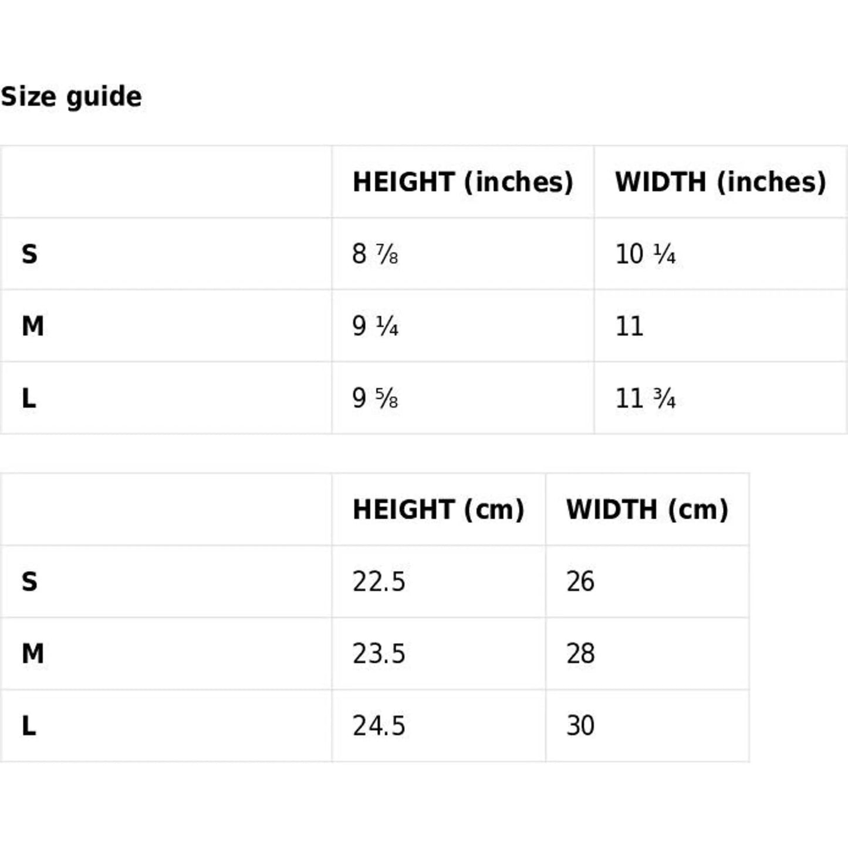Click the L row label in cm table
848x848 pixels.
click(29, 726)
